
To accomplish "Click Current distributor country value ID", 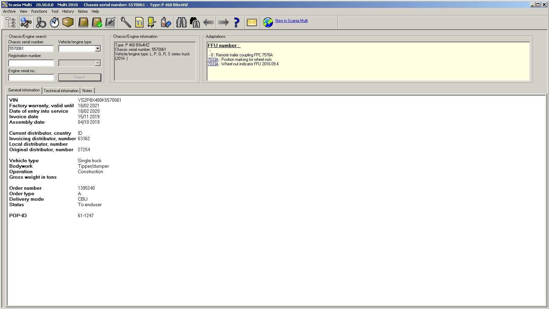I will click(x=80, y=133).
